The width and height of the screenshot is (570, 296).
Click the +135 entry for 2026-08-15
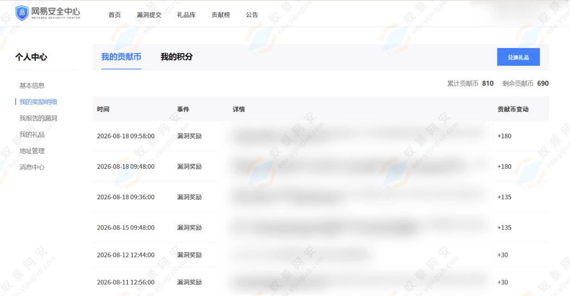pyautogui.click(x=504, y=228)
